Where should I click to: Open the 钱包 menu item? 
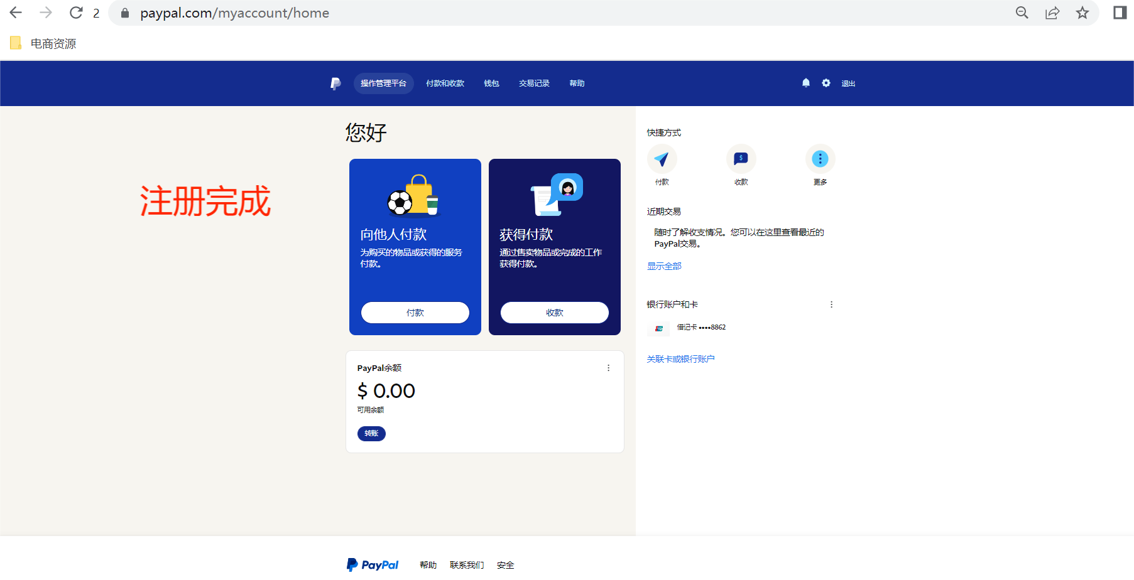[x=491, y=83]
